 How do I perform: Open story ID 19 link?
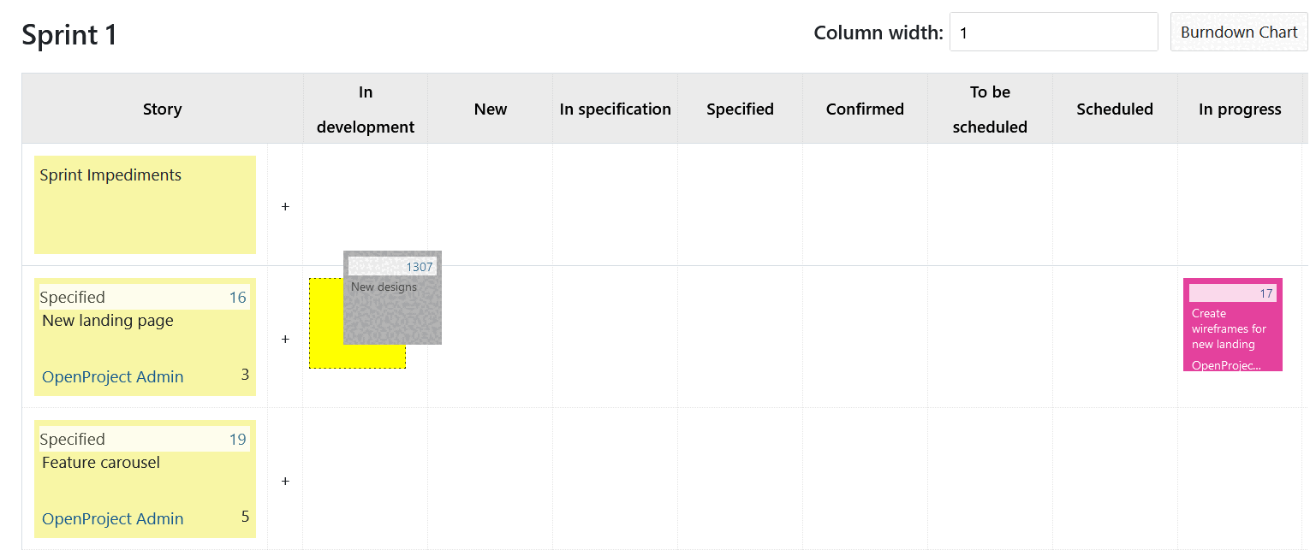coord(237,440)
